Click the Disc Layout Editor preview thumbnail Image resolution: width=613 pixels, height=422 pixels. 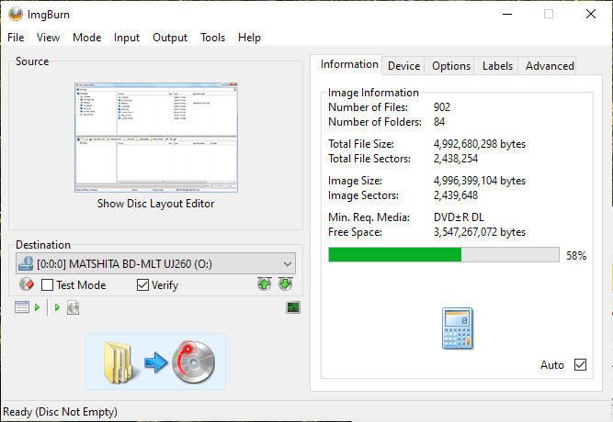[156, 137]
